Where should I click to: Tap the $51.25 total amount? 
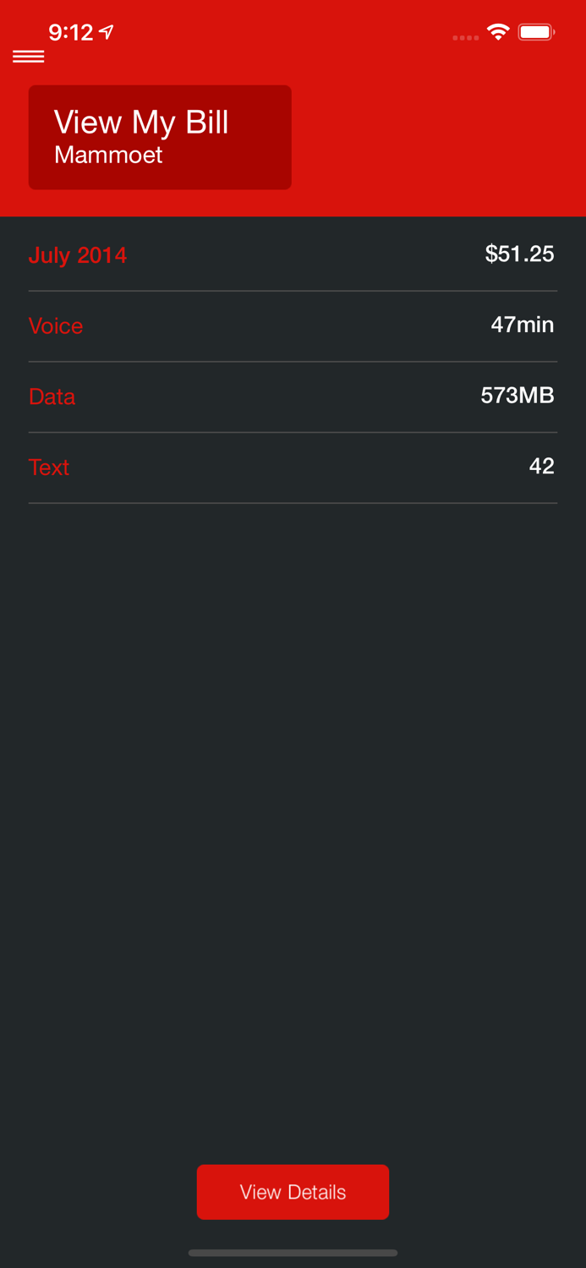[x=519, y=254]
